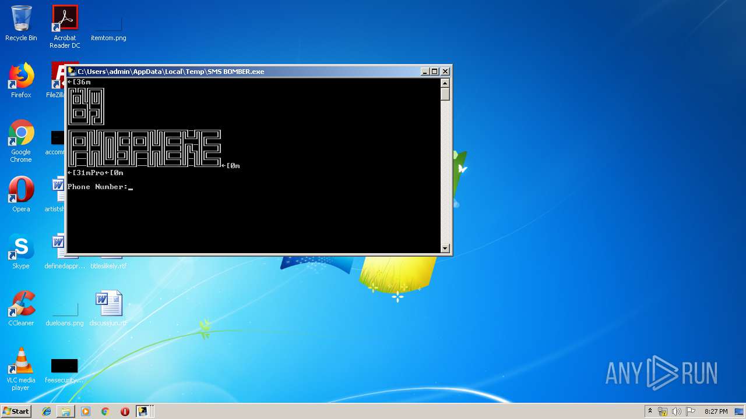Viewport: 746px width, 419px height.
Task: Close the SMS BOMBER console window
Action: tap(445, 72)
